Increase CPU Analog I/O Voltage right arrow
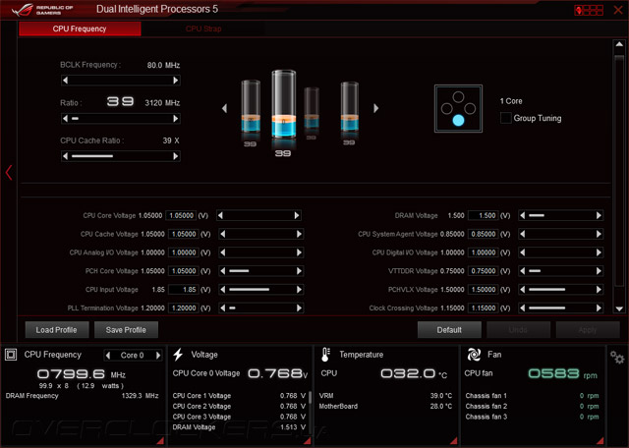Screen dimensions: 629x448 coord(299,252)
